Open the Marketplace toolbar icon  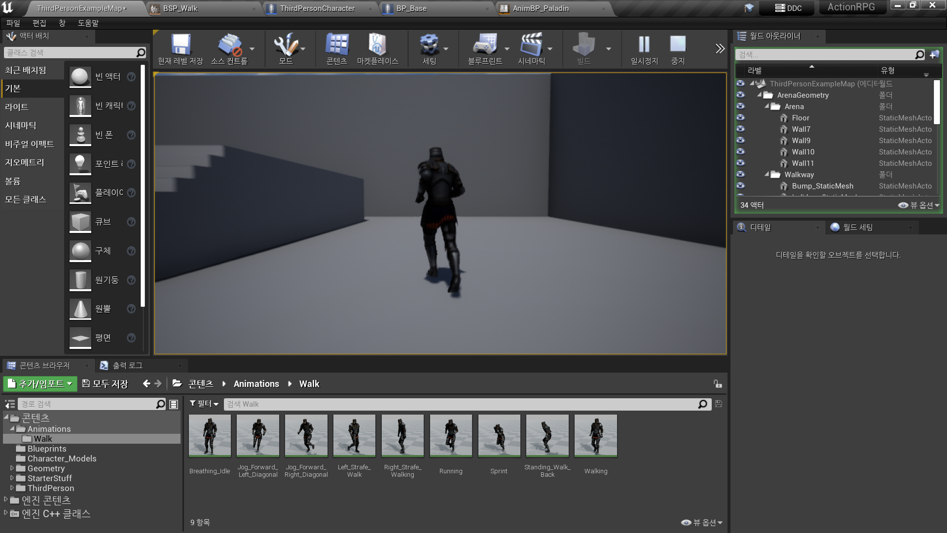377,45
